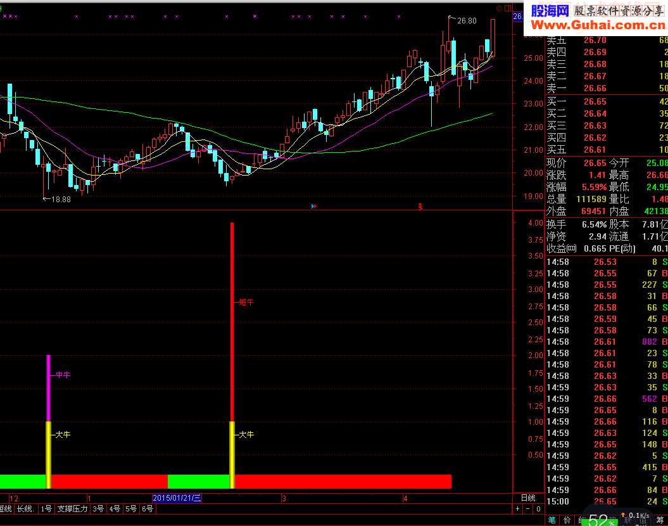The image size is (668, 526).
Task: Select the 筹 tab in the trade panel
Action: [660, 520]
